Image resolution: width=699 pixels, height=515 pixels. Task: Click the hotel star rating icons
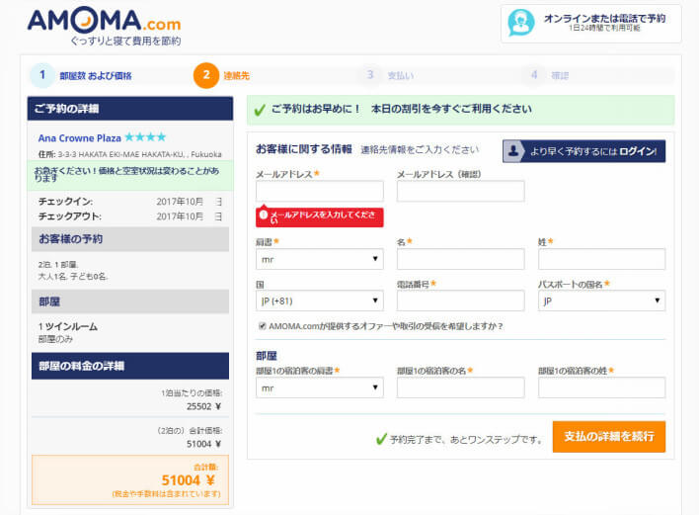pyautogui.click(x=145, y=137)
